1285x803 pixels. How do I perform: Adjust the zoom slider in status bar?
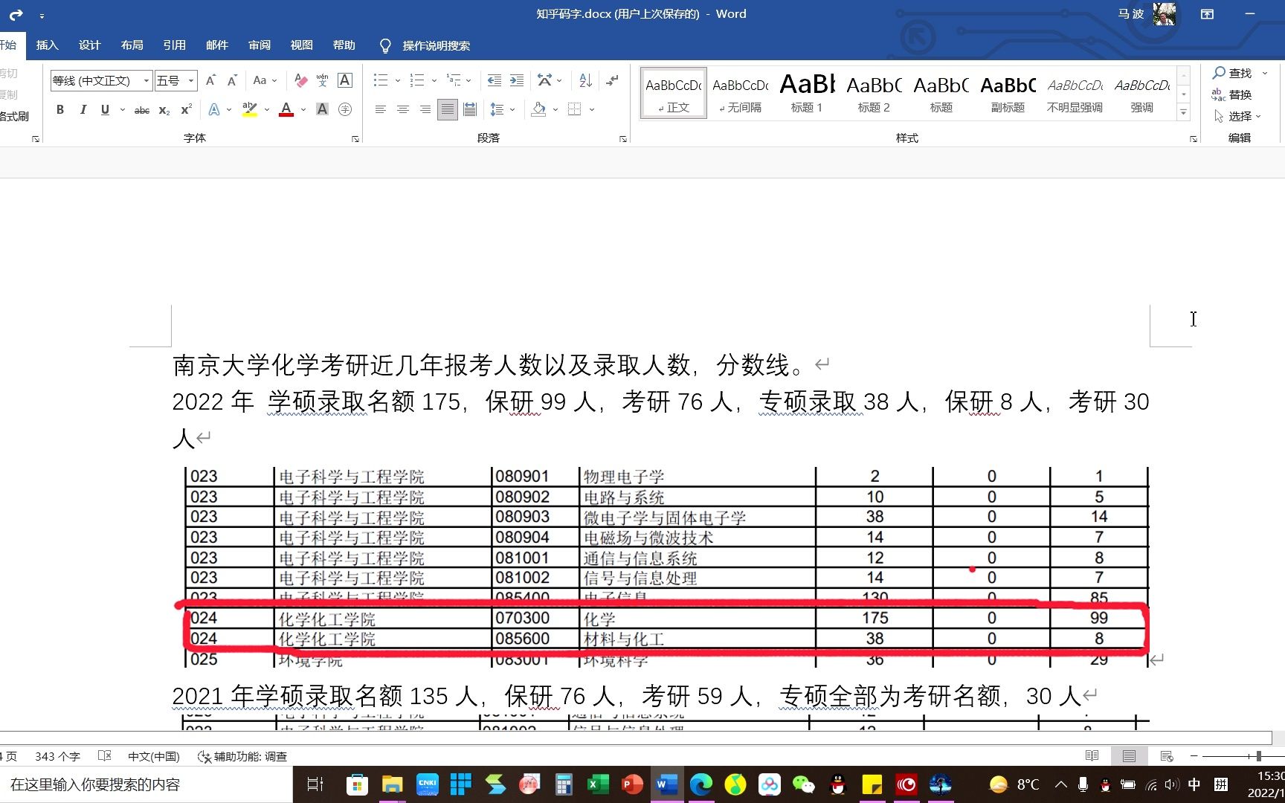pyautogui.click(x=1258, y=756)
